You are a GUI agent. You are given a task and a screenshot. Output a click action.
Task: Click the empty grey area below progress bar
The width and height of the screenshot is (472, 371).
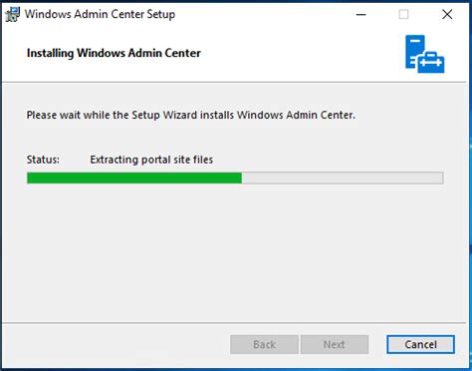(x=234, y=252)
